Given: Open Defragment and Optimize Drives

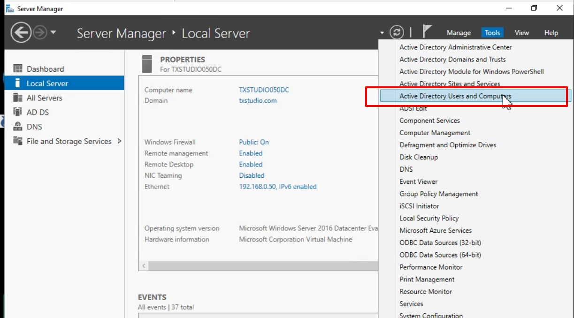Looking at the screenshot, I should pyautogui.click(x=448, y=145).
